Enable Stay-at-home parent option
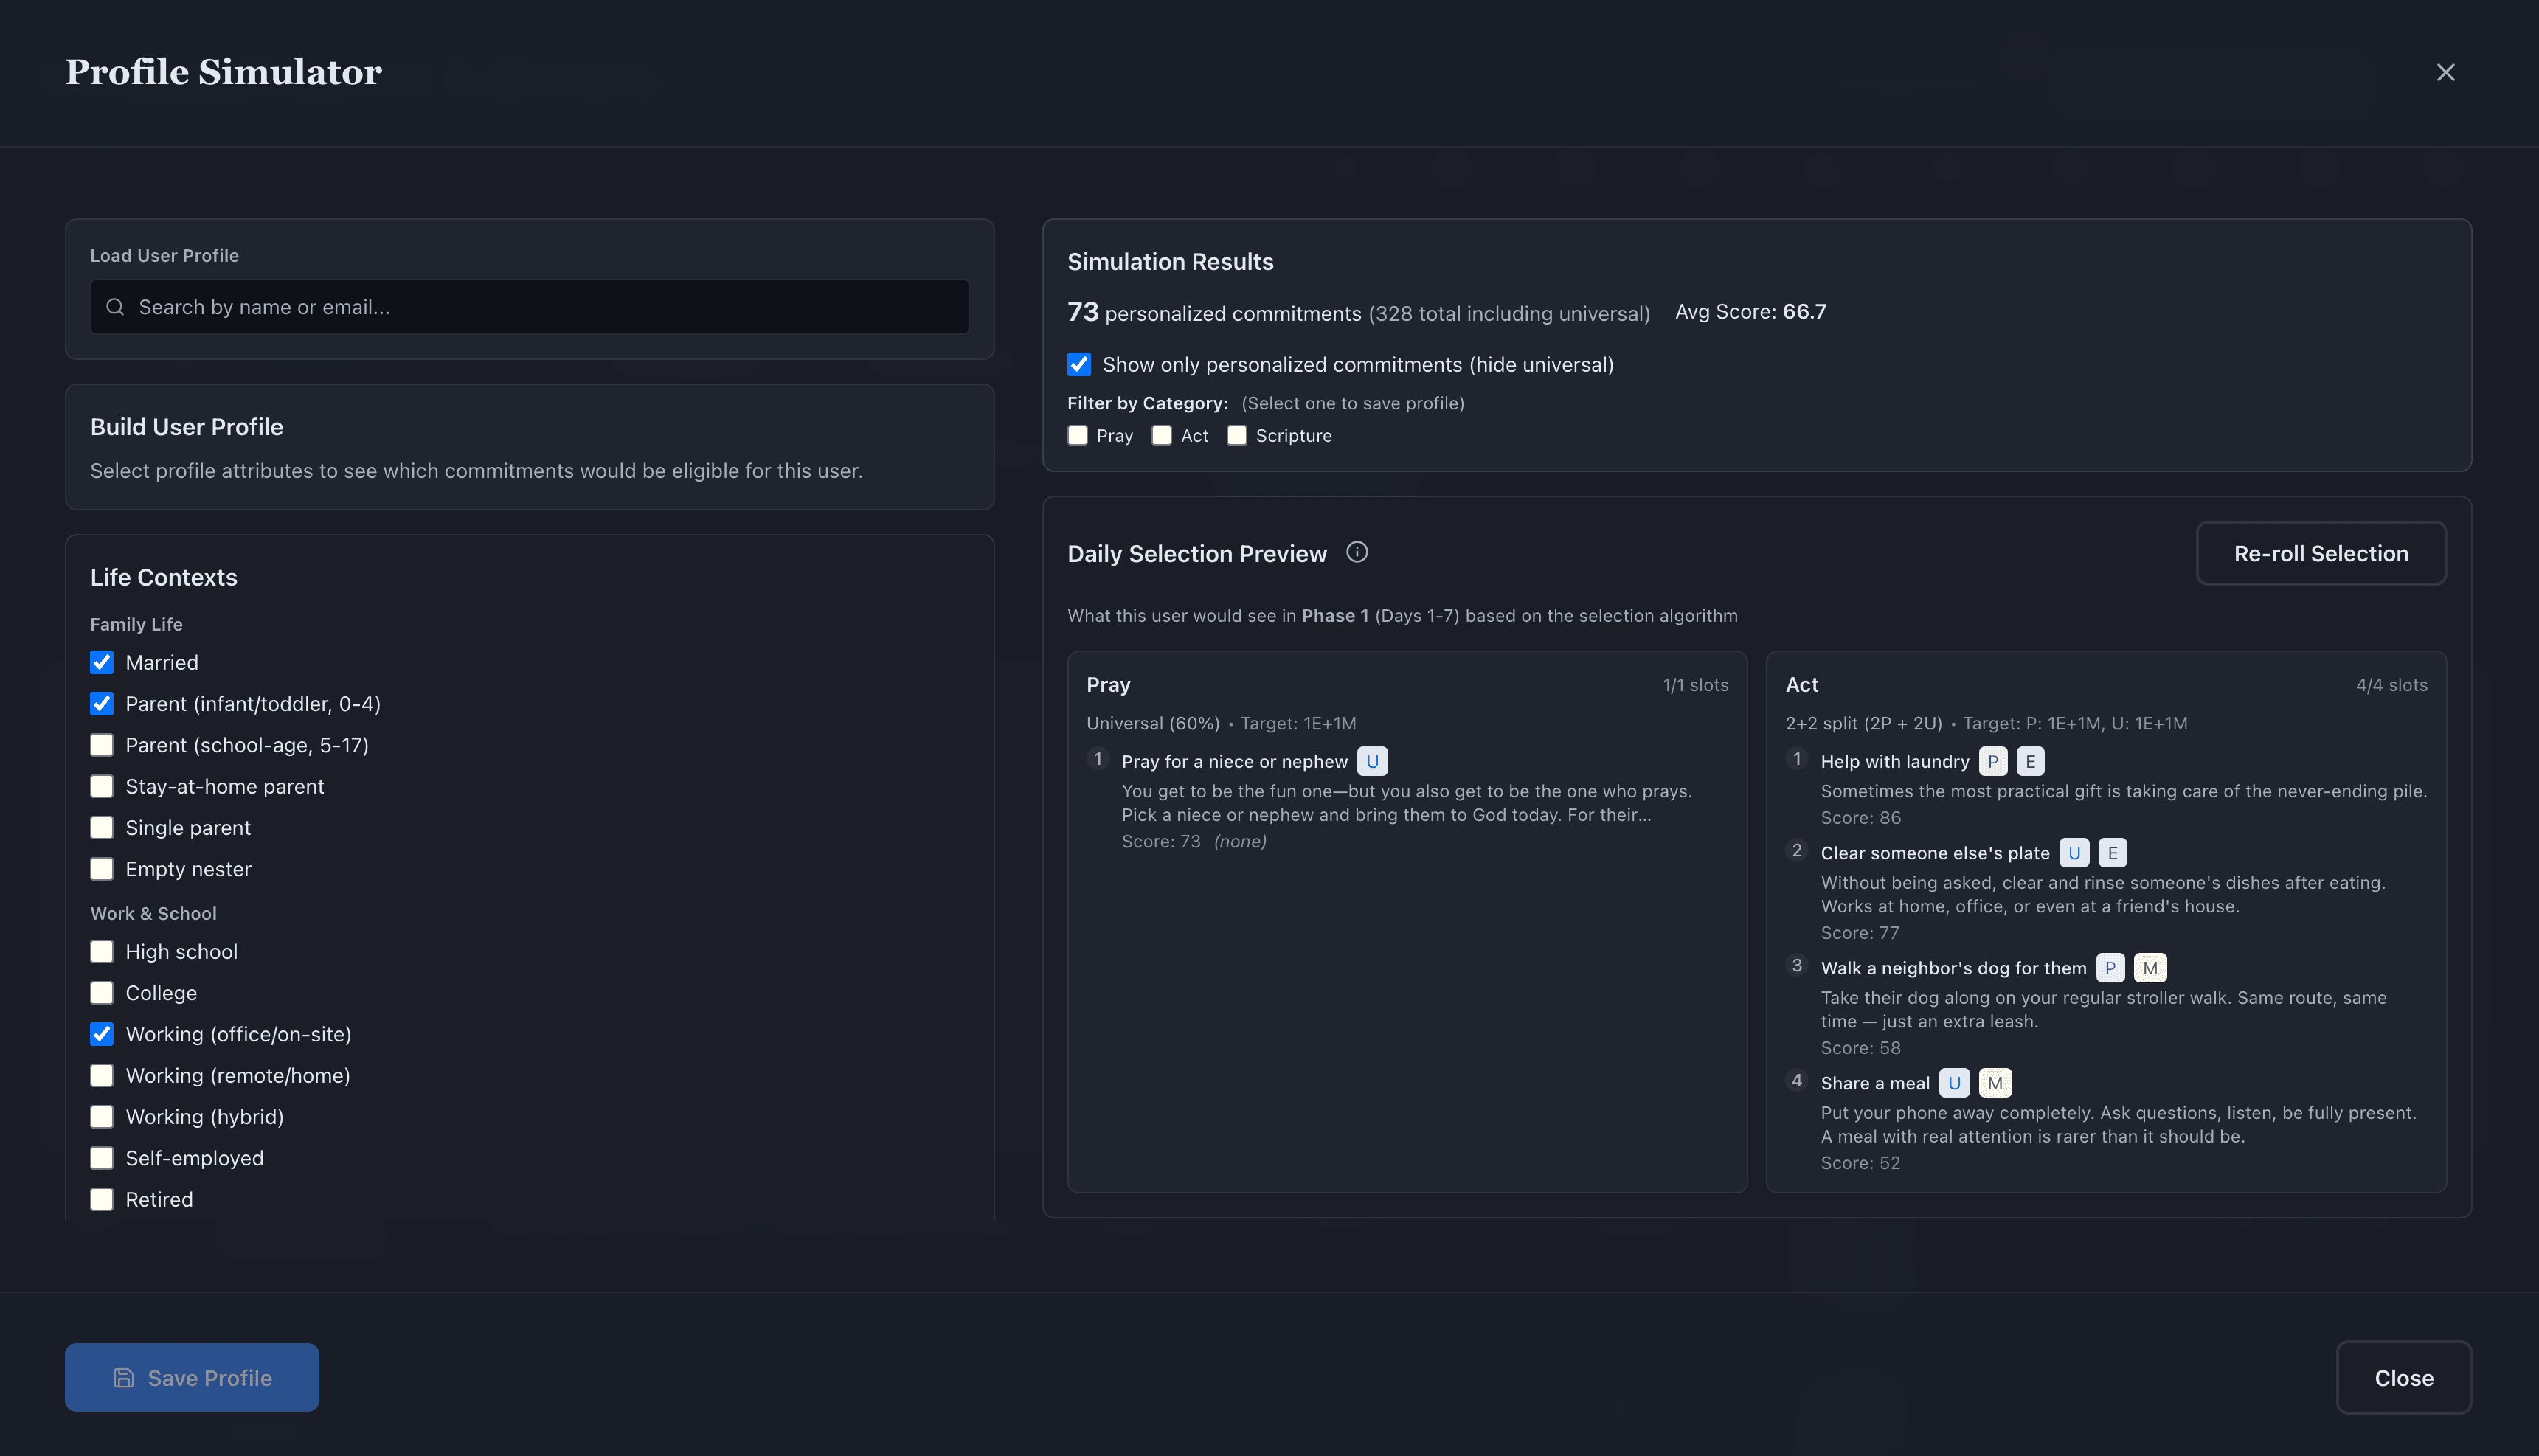 coord(102,786)
